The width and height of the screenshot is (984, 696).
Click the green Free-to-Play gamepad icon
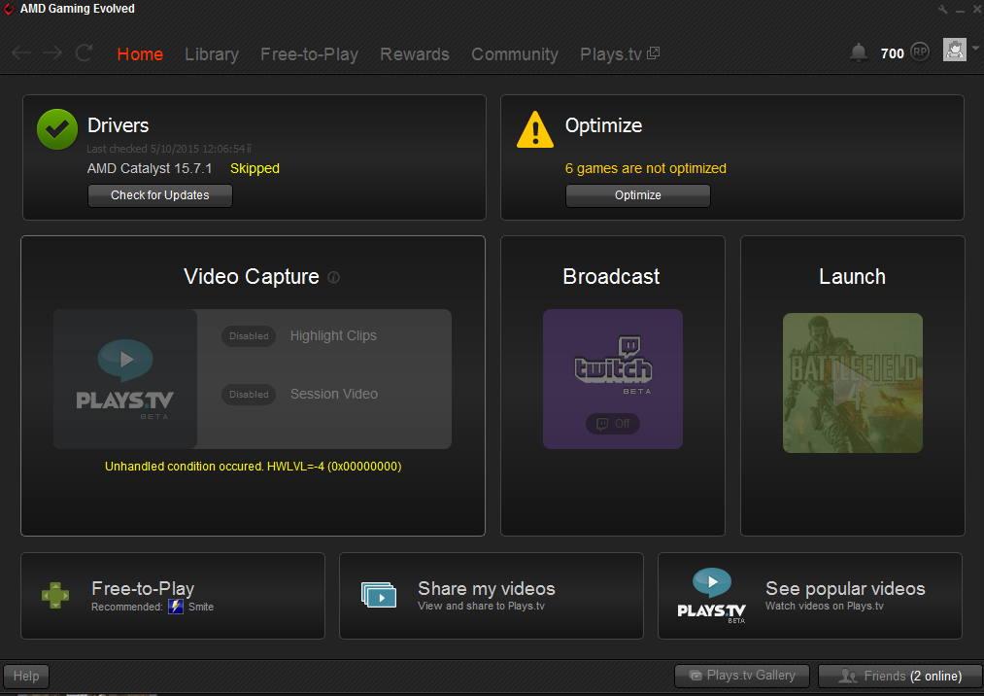tap(55, 596)
